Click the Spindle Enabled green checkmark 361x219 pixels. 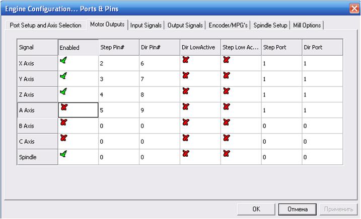[x=63, y=154]
